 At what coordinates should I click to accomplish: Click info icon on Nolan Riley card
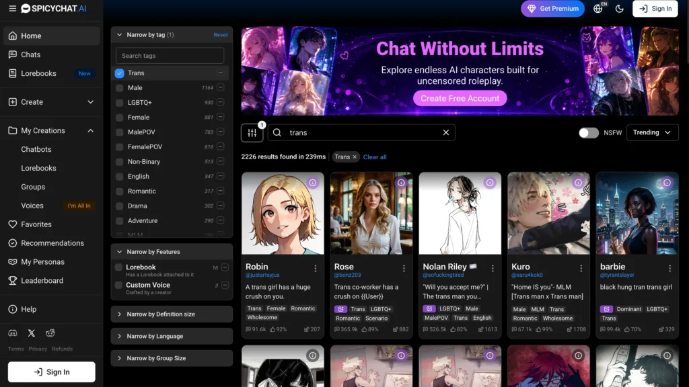tap(490, 183)
